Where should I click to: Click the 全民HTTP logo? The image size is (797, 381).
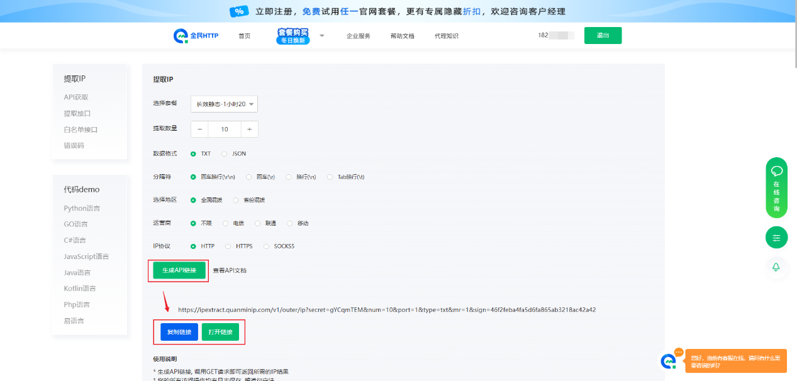196,36
